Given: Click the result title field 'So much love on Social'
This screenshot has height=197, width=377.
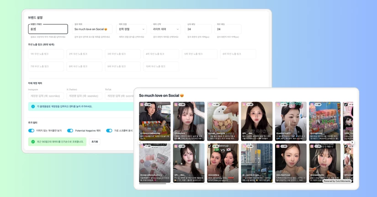Looking at the screenshot, I should click(x=92, y=29).
